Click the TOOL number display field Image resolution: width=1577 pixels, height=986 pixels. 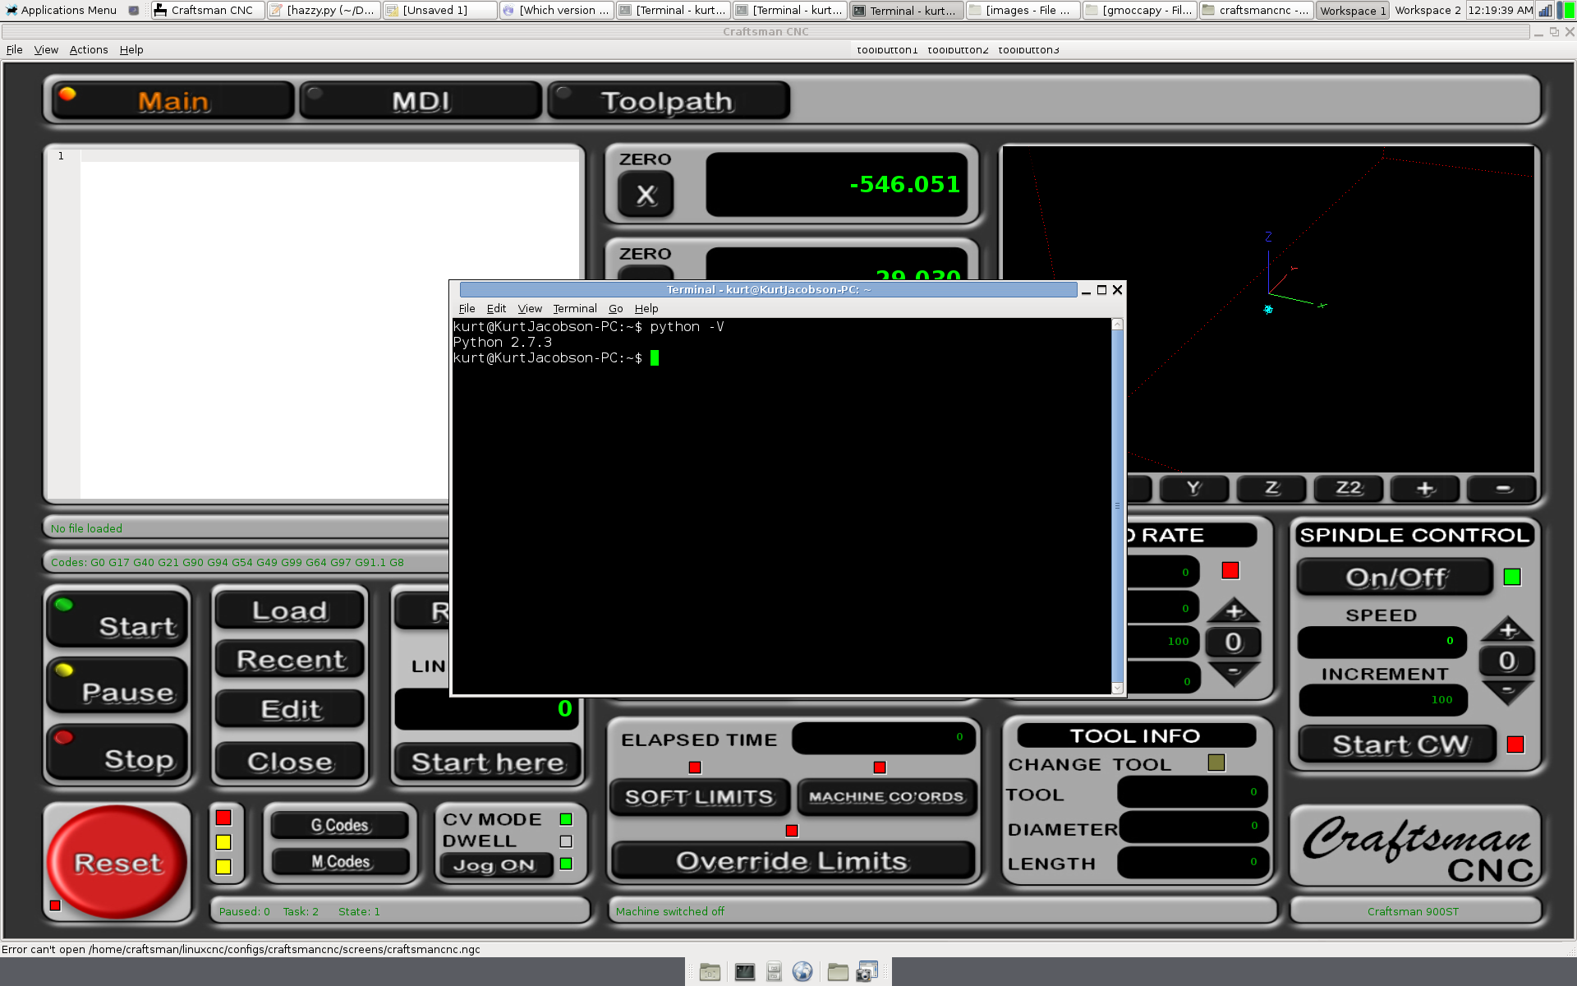tap(1192, 792)
